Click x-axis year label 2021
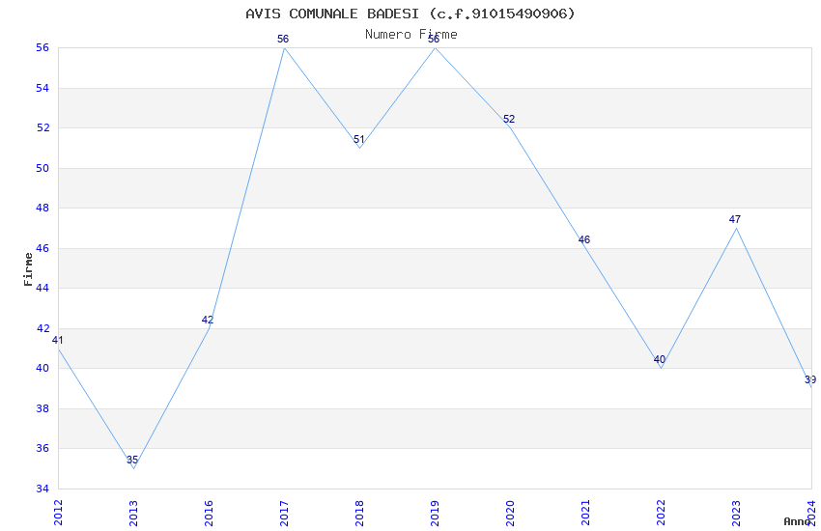The height and width of the screenshot is (531, 821). [x=586, y=513]
